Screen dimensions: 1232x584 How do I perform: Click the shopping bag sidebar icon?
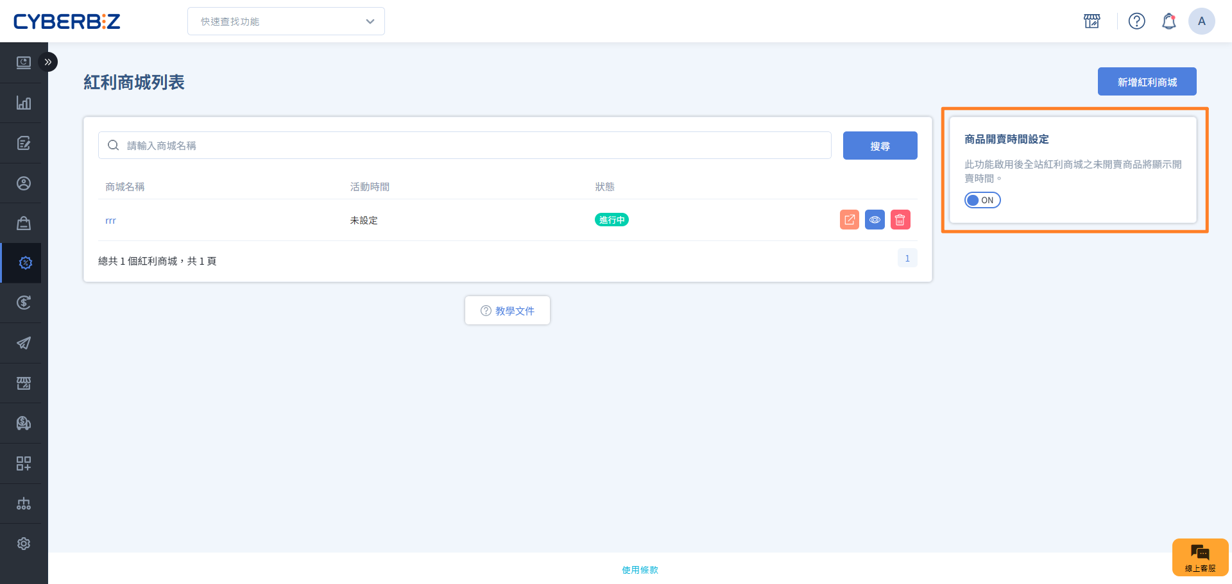(24, 223)
